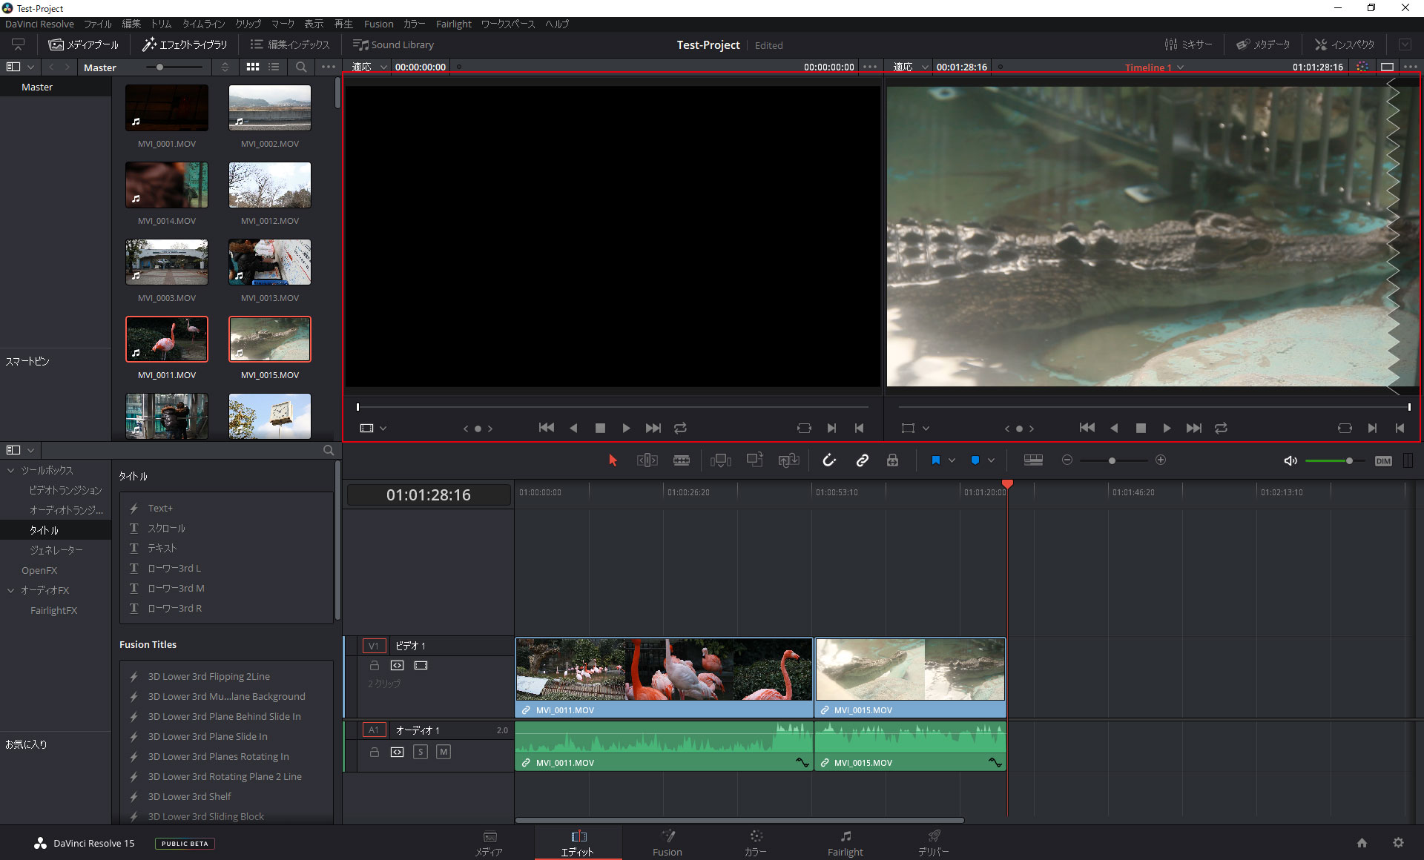Open the ワークスペース menu

click(x=508, y=24)
